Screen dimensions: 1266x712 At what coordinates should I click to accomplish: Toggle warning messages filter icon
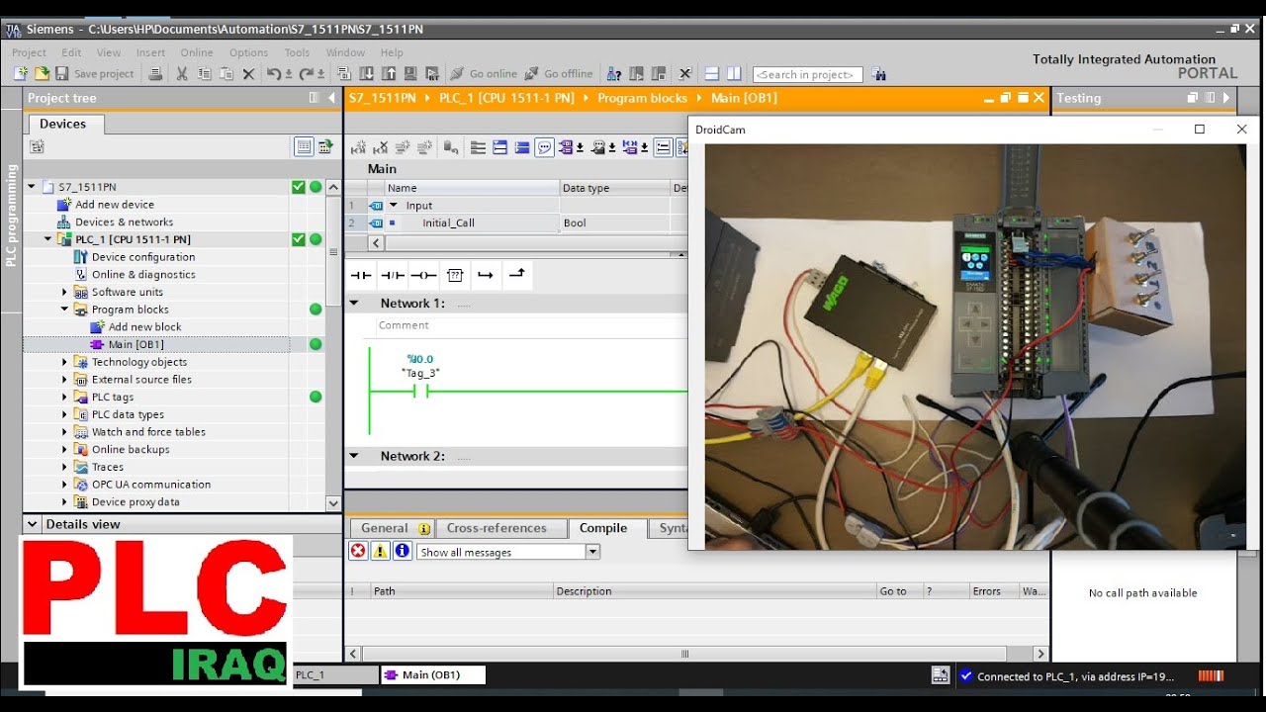point(380,552)
